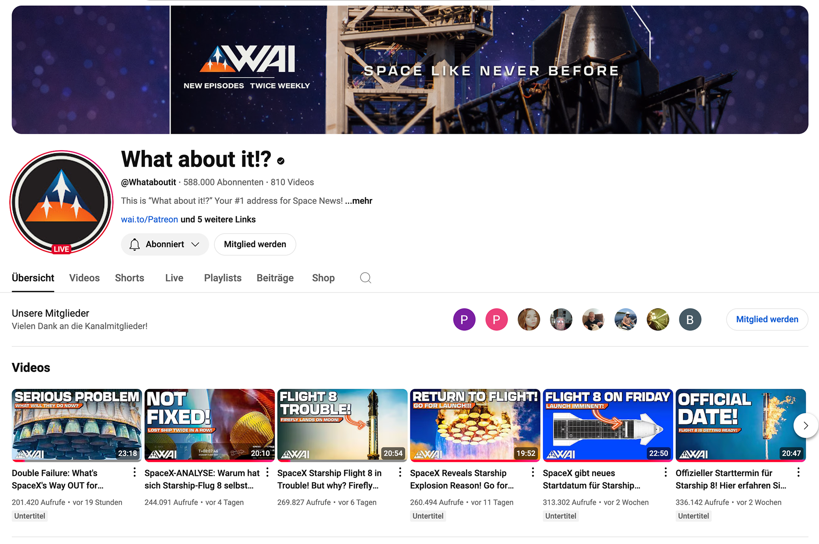The height and width of the screenshot is (544, 819).
Task: Expand channel description with ...mehr
Action: pyautogui.click(x=358, y=201)
